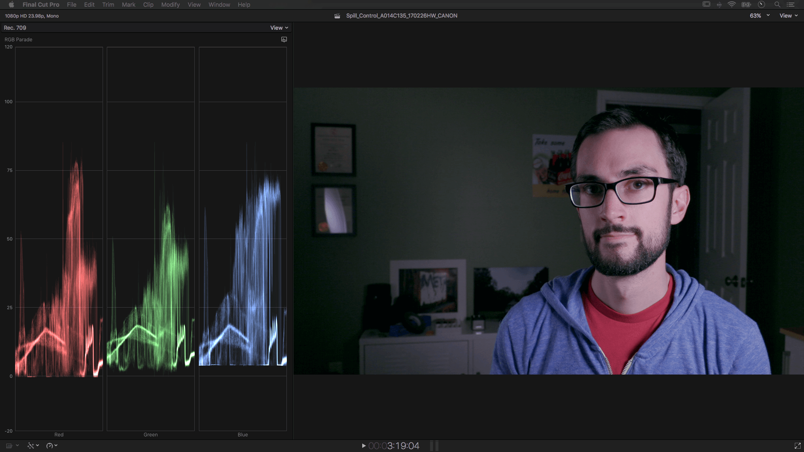Open the View menu in menu bar
Screen dimensions: 804x452
[x=194, y=5]
